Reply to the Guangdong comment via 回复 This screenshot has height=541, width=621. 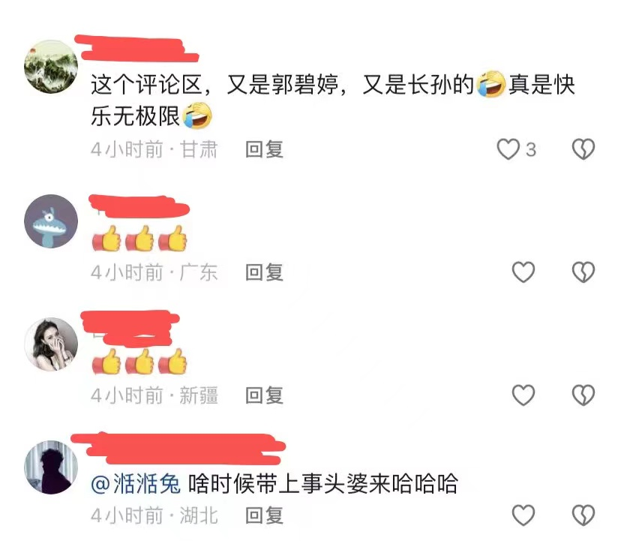264,272
